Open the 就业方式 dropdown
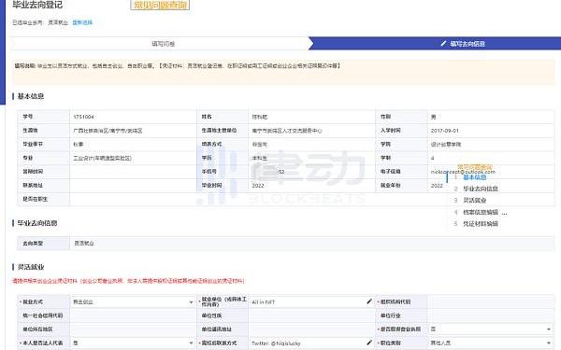Image resolution: width=561 pixels, height=350 pixels. point(133,301)
